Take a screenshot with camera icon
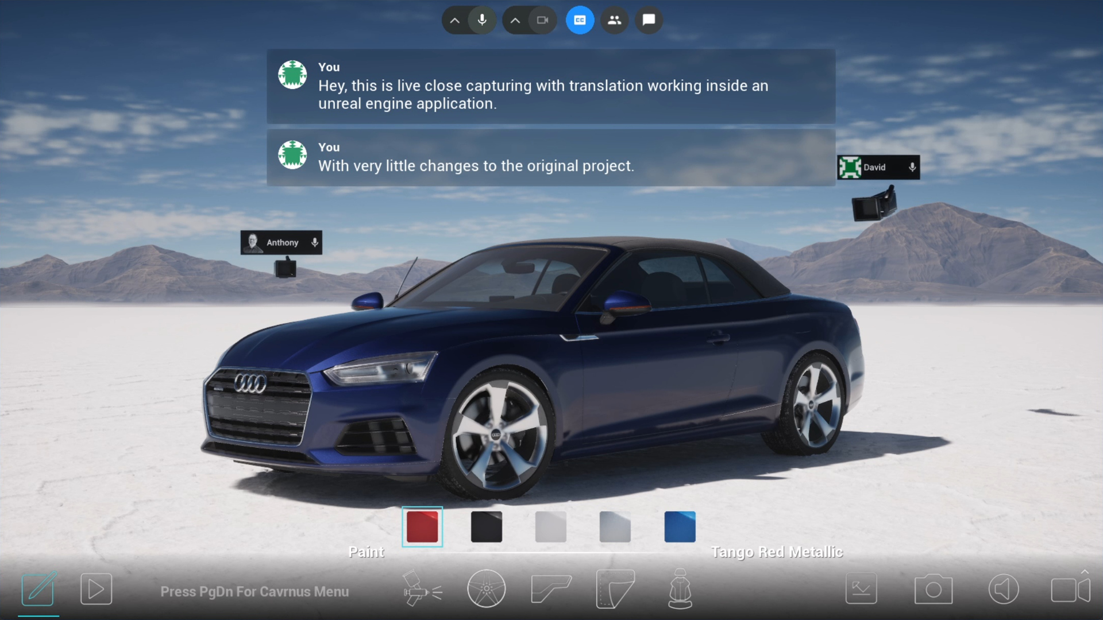 pos(934,589)
